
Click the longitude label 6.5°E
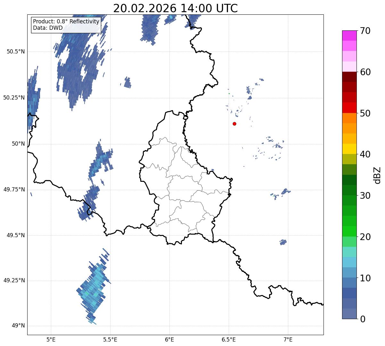coord(229,339)
